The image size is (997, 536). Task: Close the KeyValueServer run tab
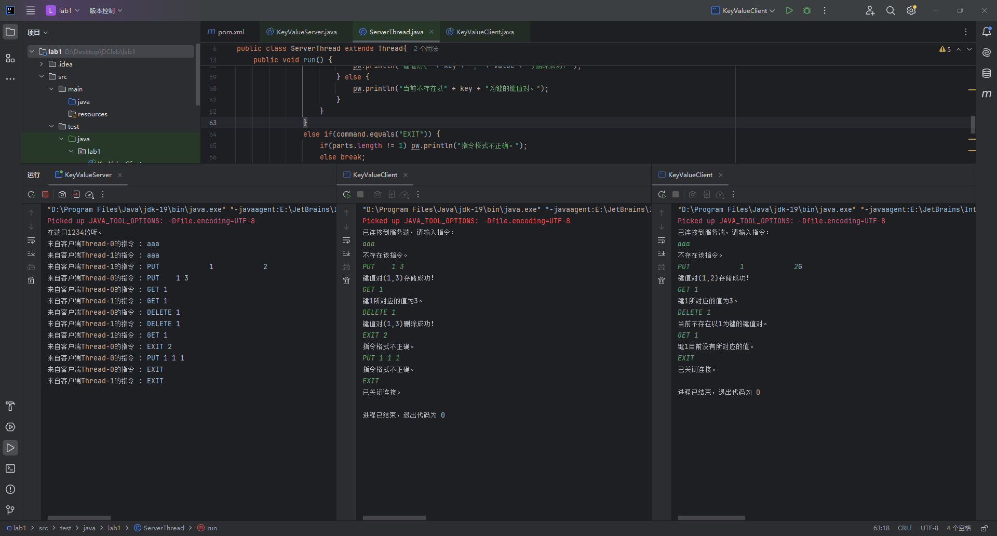120,175
